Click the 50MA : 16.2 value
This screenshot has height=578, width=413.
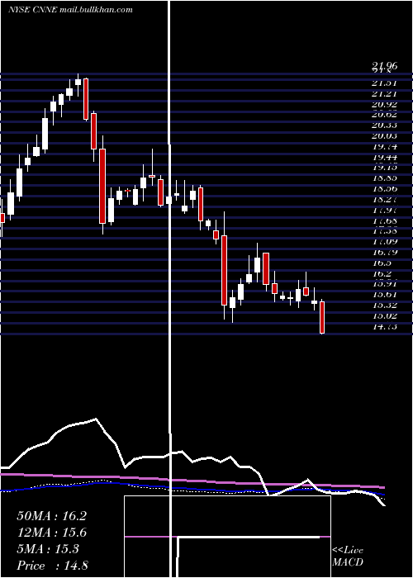[x=51, y=516]
